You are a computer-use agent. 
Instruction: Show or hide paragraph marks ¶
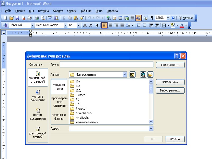[x=152, y=18]
